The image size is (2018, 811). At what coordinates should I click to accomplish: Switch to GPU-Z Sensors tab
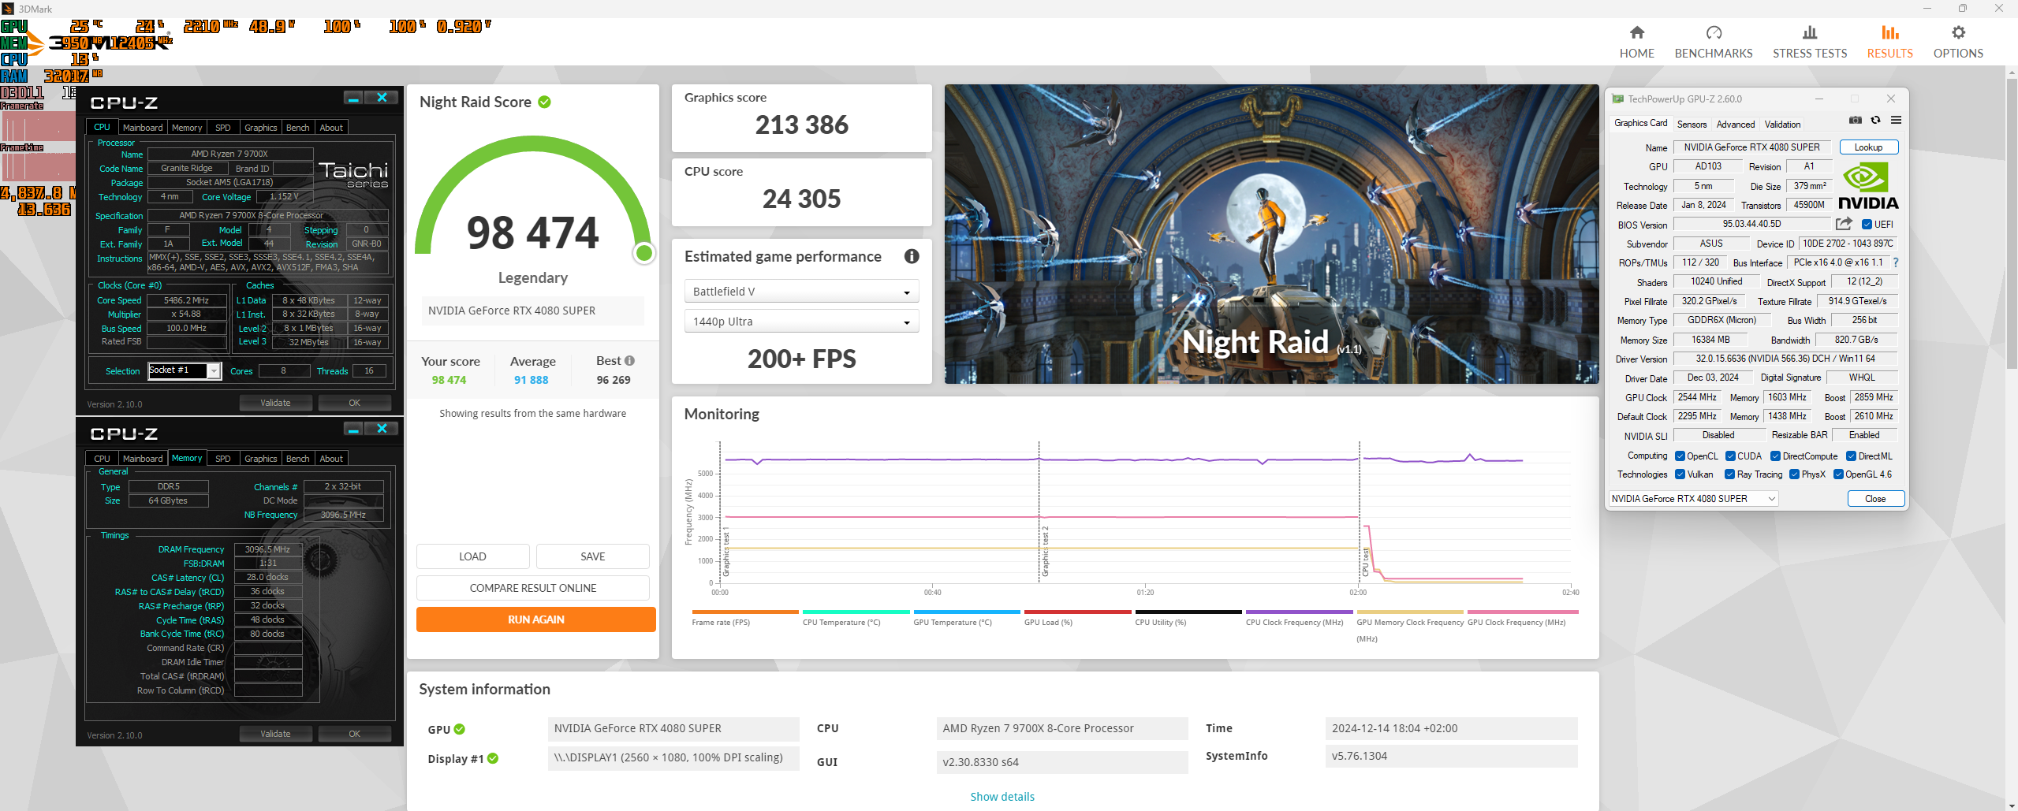click(x=1692, y=125)
